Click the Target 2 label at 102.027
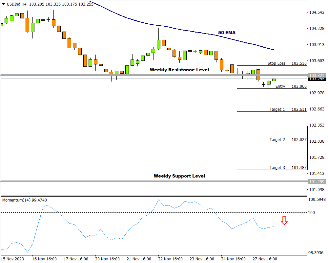Image resolution: width=328 pixels, height=263 pixels. coord(277,139)
